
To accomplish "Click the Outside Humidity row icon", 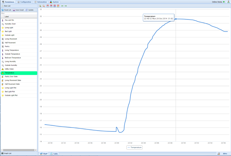I will (x=3, y=65).
